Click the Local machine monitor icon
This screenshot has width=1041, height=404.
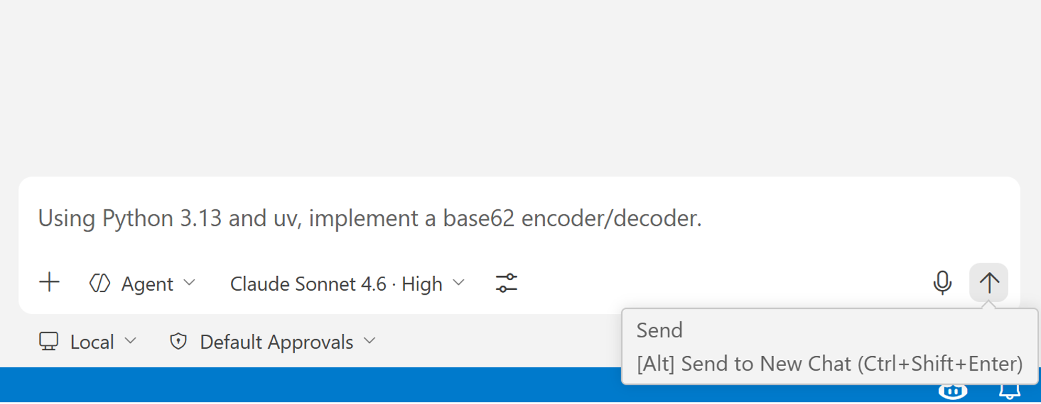pyautogui.click(x=49, y=341)
